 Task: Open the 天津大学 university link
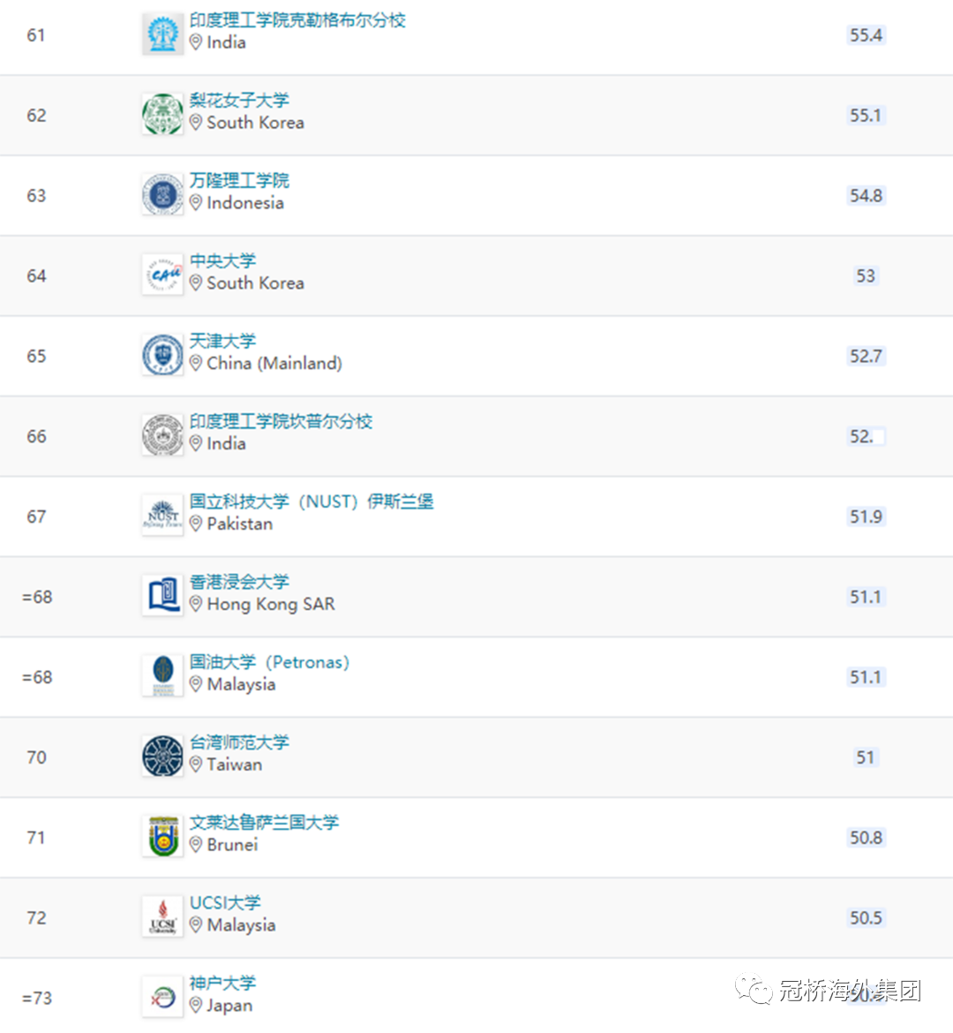tap(222, 342)
